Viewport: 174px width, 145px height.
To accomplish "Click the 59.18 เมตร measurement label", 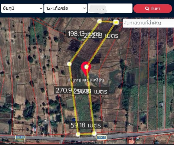I will pos(86,125).
